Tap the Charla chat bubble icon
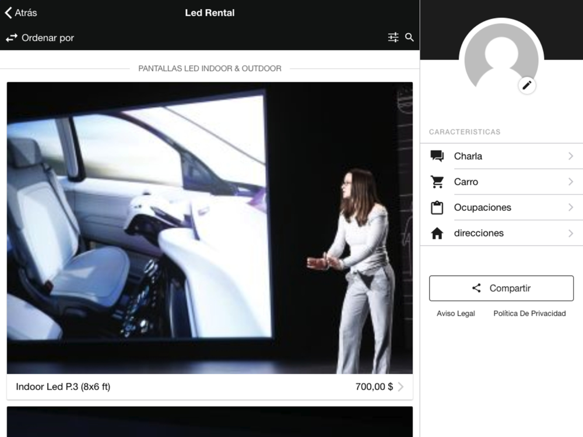This screenshot has width=583, height=437. tap(437, 156)
